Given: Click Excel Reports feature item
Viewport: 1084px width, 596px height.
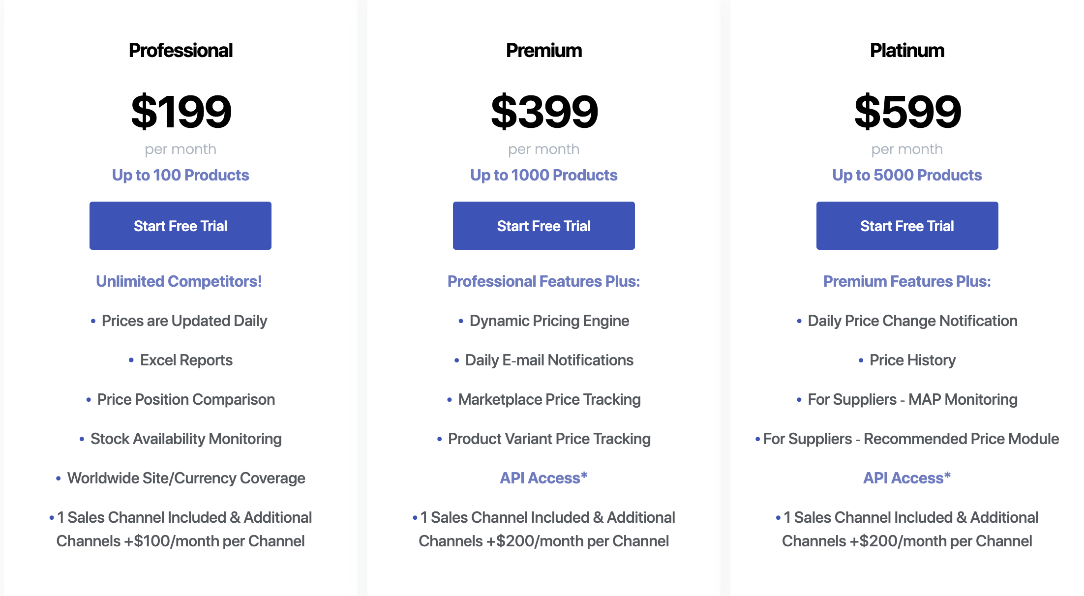Looking at the screenshot, I should tap(181, 360).
